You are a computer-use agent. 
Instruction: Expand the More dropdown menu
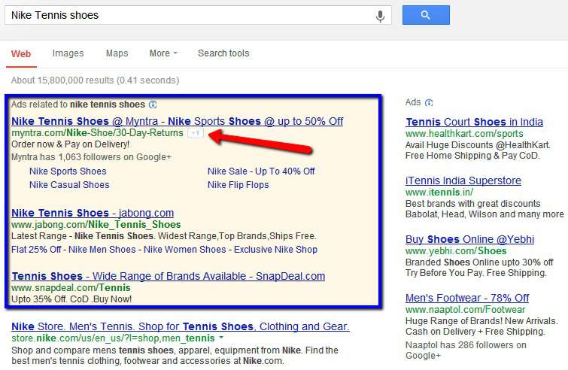point(163,53)
